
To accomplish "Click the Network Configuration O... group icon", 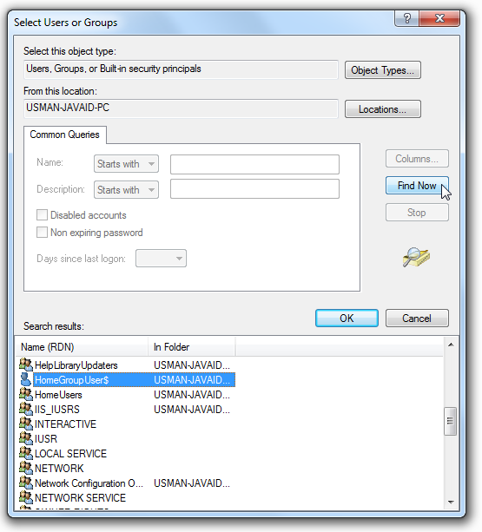I will click(x=25, y=483).
